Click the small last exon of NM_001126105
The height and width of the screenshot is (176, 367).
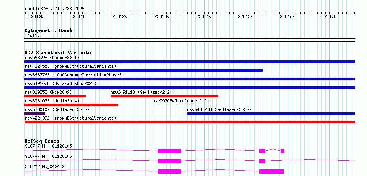click(282, 151)
